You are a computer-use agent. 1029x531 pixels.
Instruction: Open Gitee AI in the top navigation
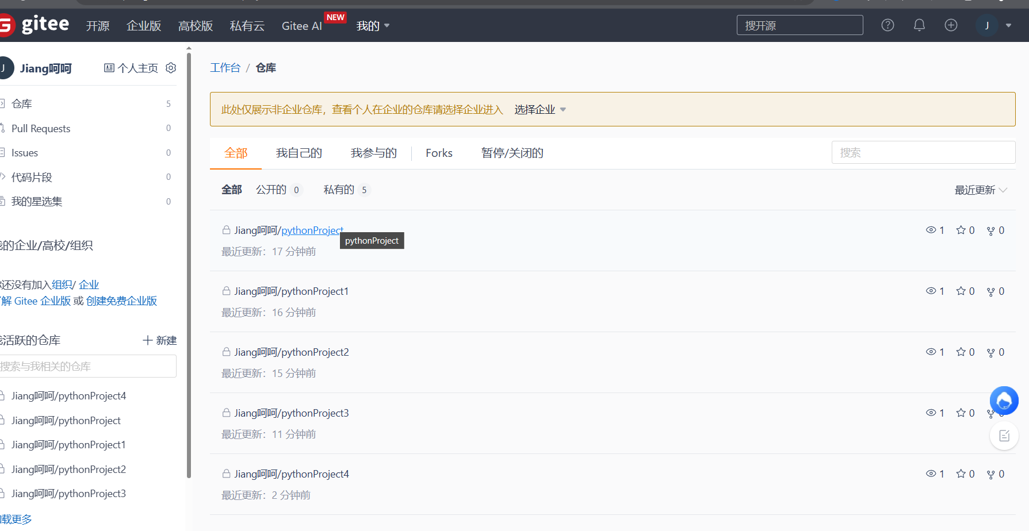coord(302,26)
